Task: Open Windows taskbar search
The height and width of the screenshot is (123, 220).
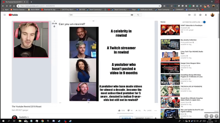Action: coord(9,121)
